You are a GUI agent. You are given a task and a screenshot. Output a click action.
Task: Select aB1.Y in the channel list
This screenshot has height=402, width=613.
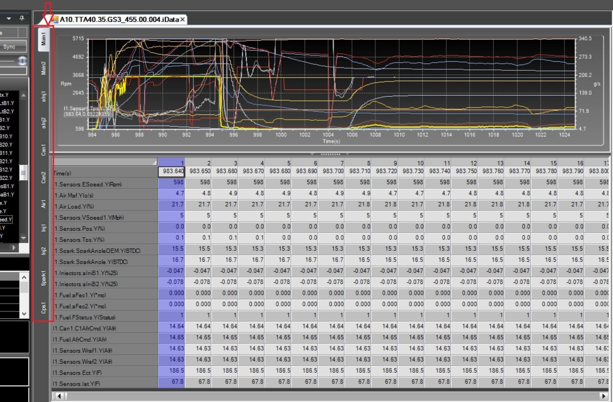tap(8, 194)
